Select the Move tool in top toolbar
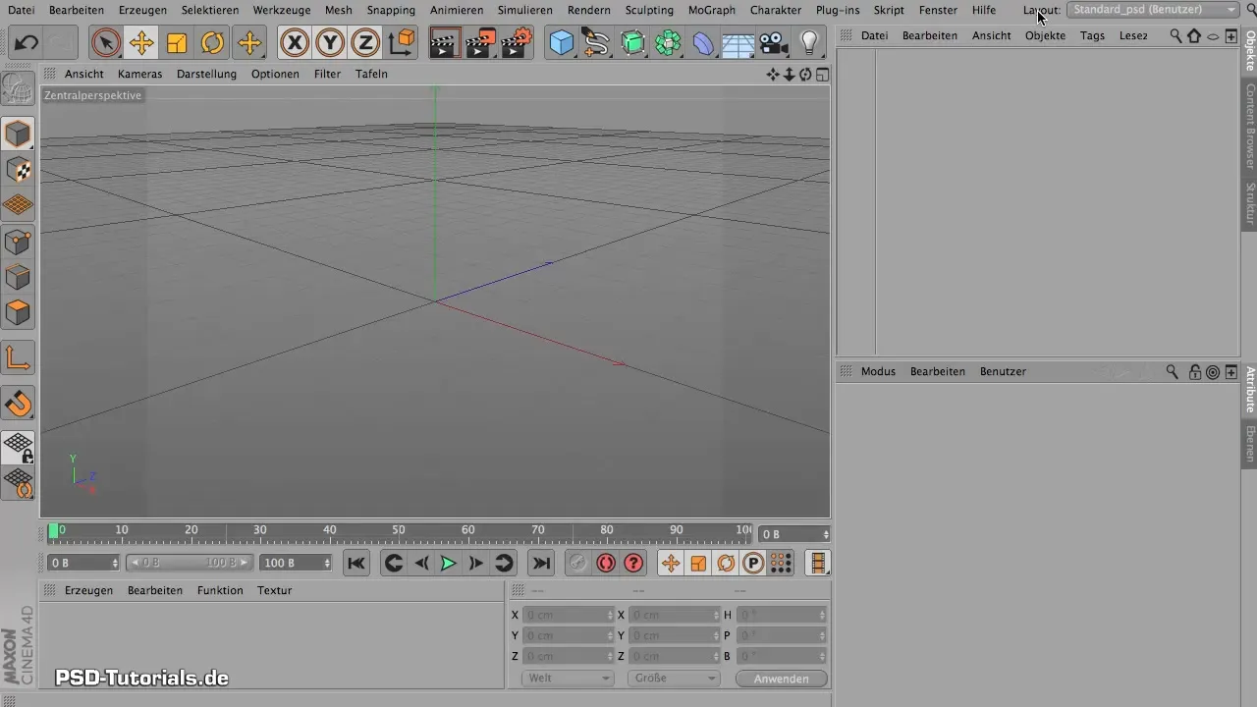Viewport: 1257px width, 707px height. [x=141, y=43]
